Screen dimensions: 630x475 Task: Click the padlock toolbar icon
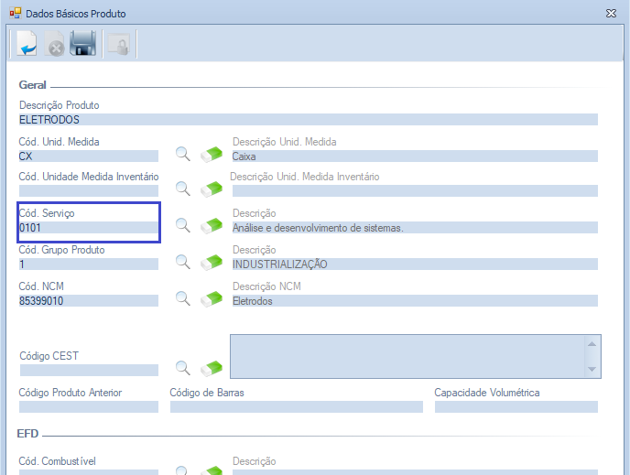click(118, 44)
